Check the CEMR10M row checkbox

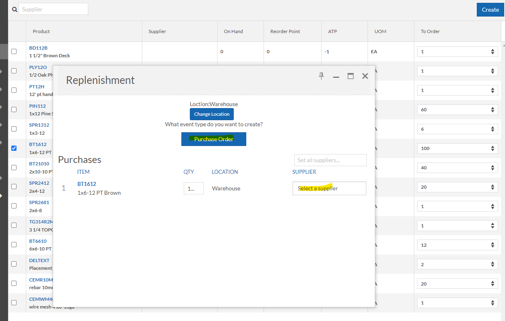click(x=14, y=283)
